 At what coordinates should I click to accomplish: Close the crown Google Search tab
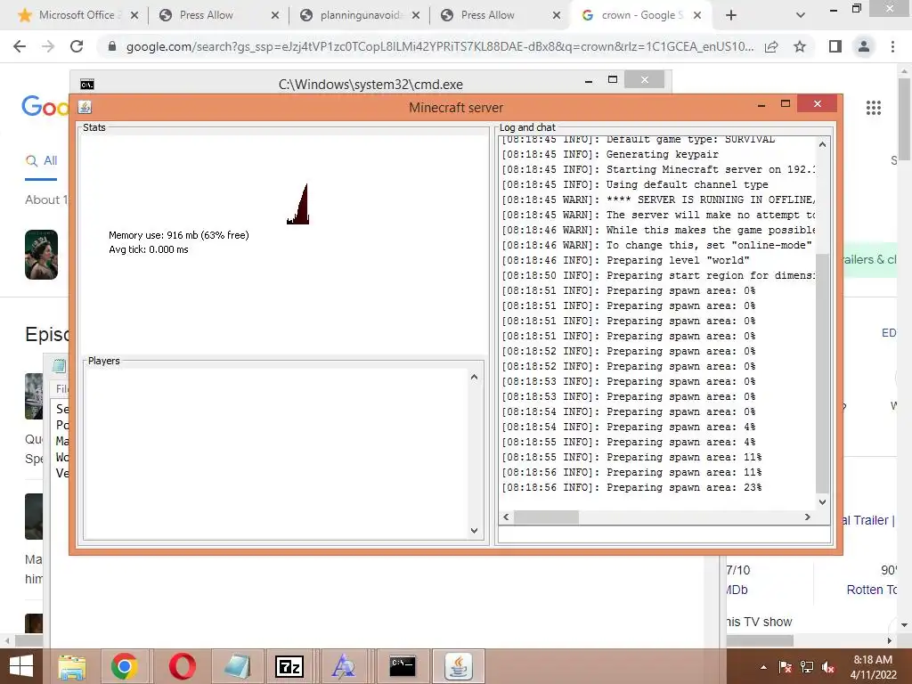[x=697, y=16]
